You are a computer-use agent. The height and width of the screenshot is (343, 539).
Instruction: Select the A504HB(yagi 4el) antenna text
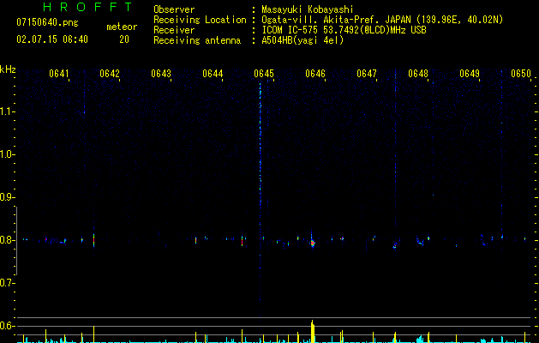coord(302,40)
